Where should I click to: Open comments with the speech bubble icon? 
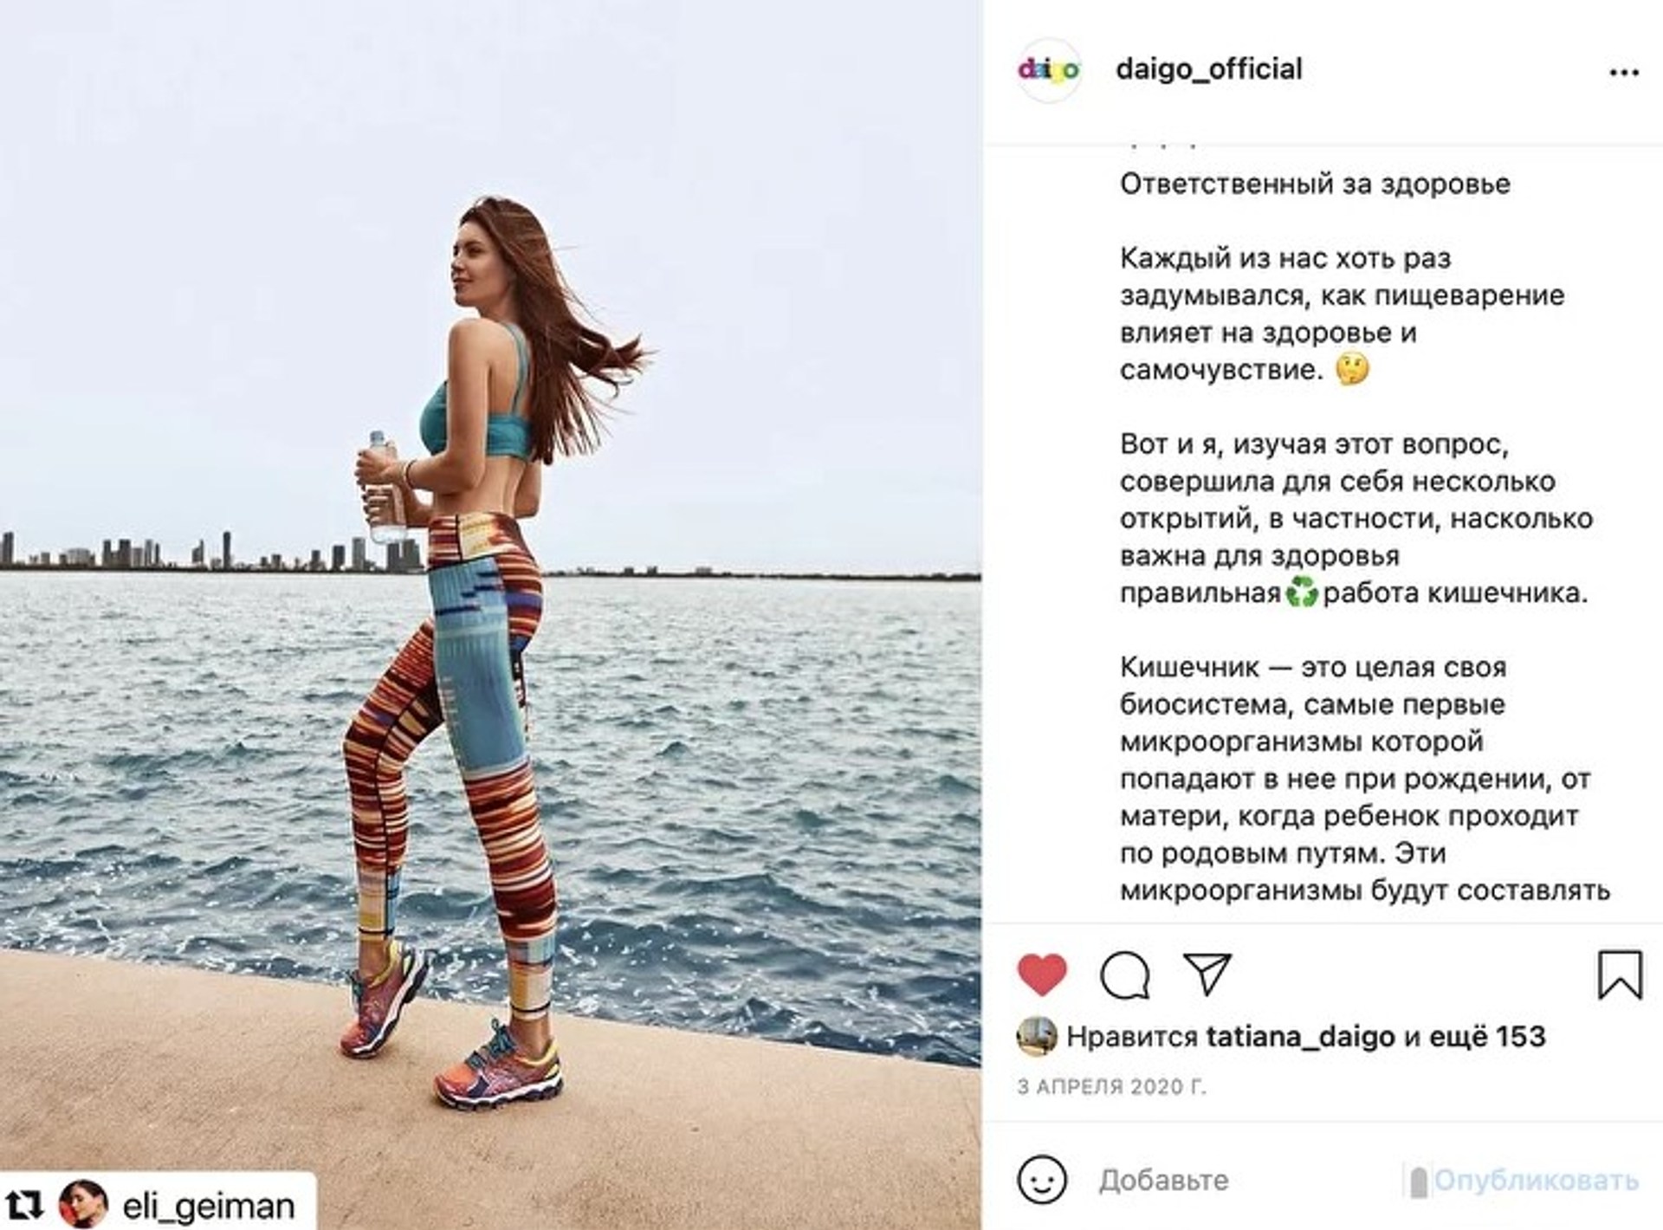click(1125, 975)
